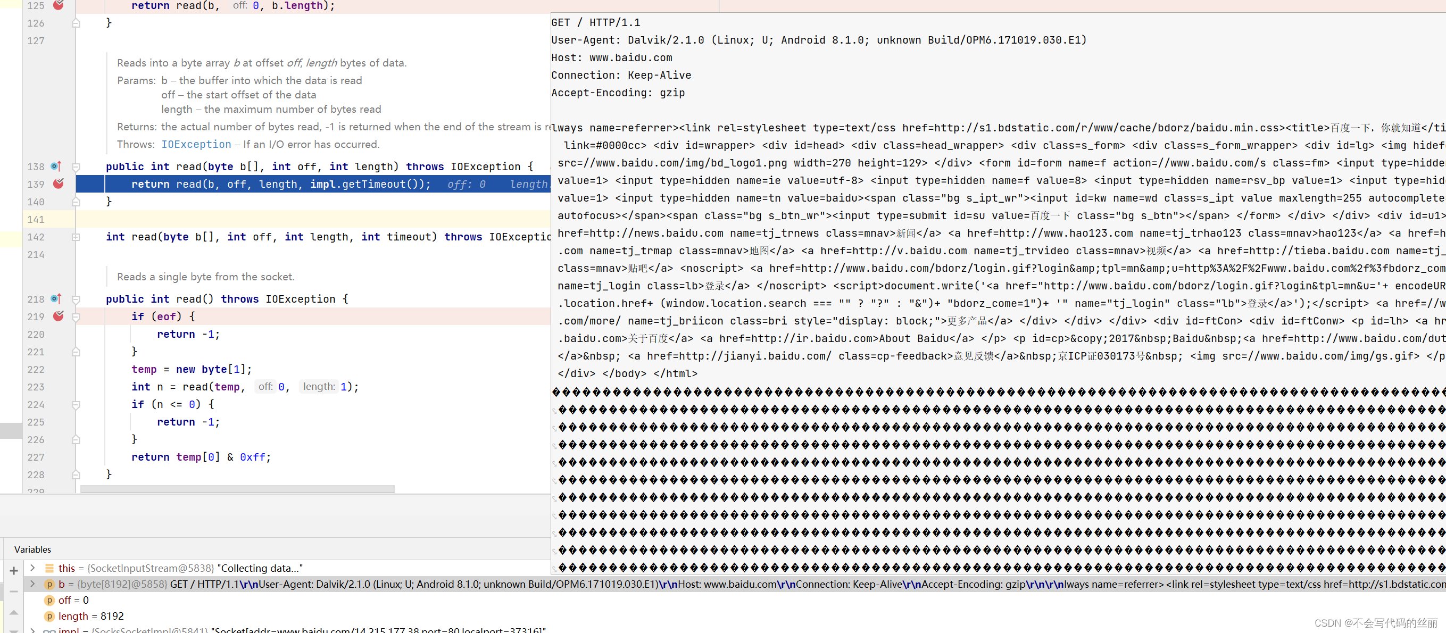
Task: Click the 'Connection: Keep-Alive' line
Action: [621, 75]
